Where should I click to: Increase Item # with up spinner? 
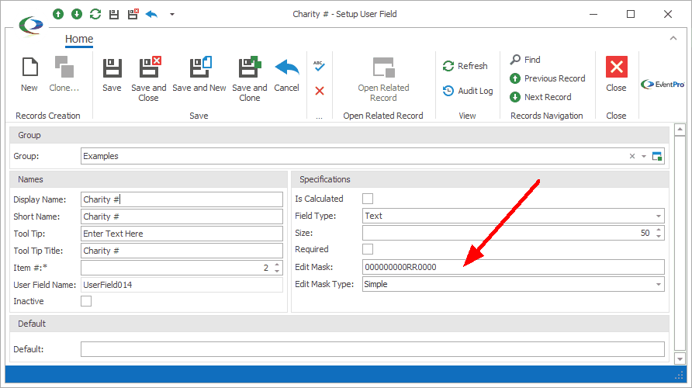click(277, 265)
